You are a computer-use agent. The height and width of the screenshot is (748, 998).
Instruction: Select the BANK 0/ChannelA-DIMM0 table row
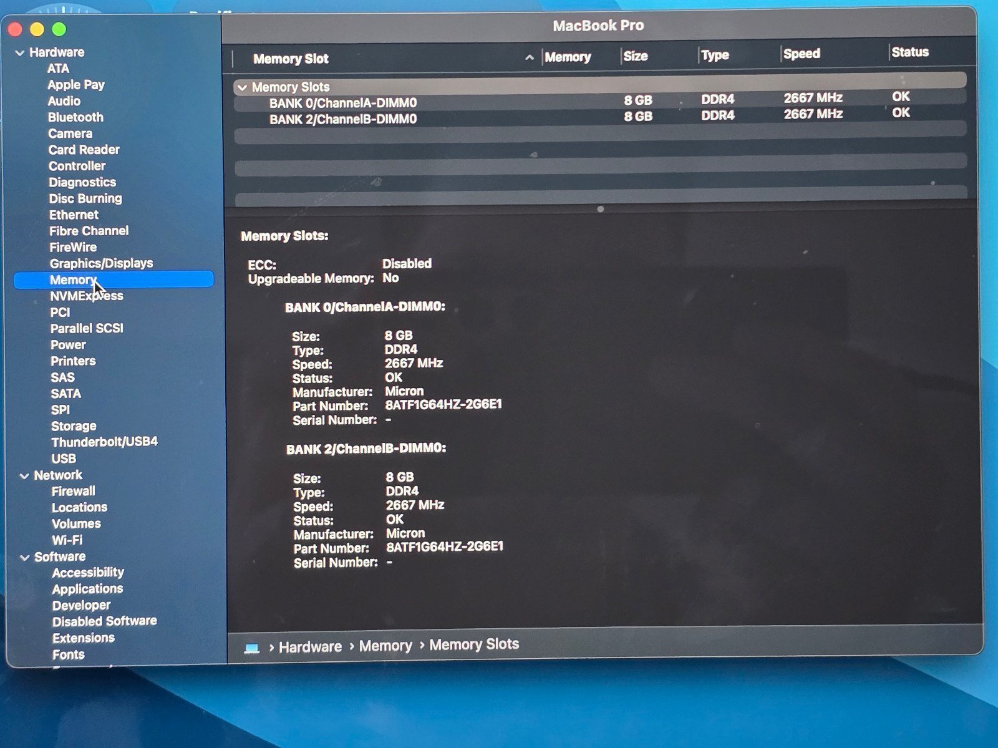tap(600, 101)
